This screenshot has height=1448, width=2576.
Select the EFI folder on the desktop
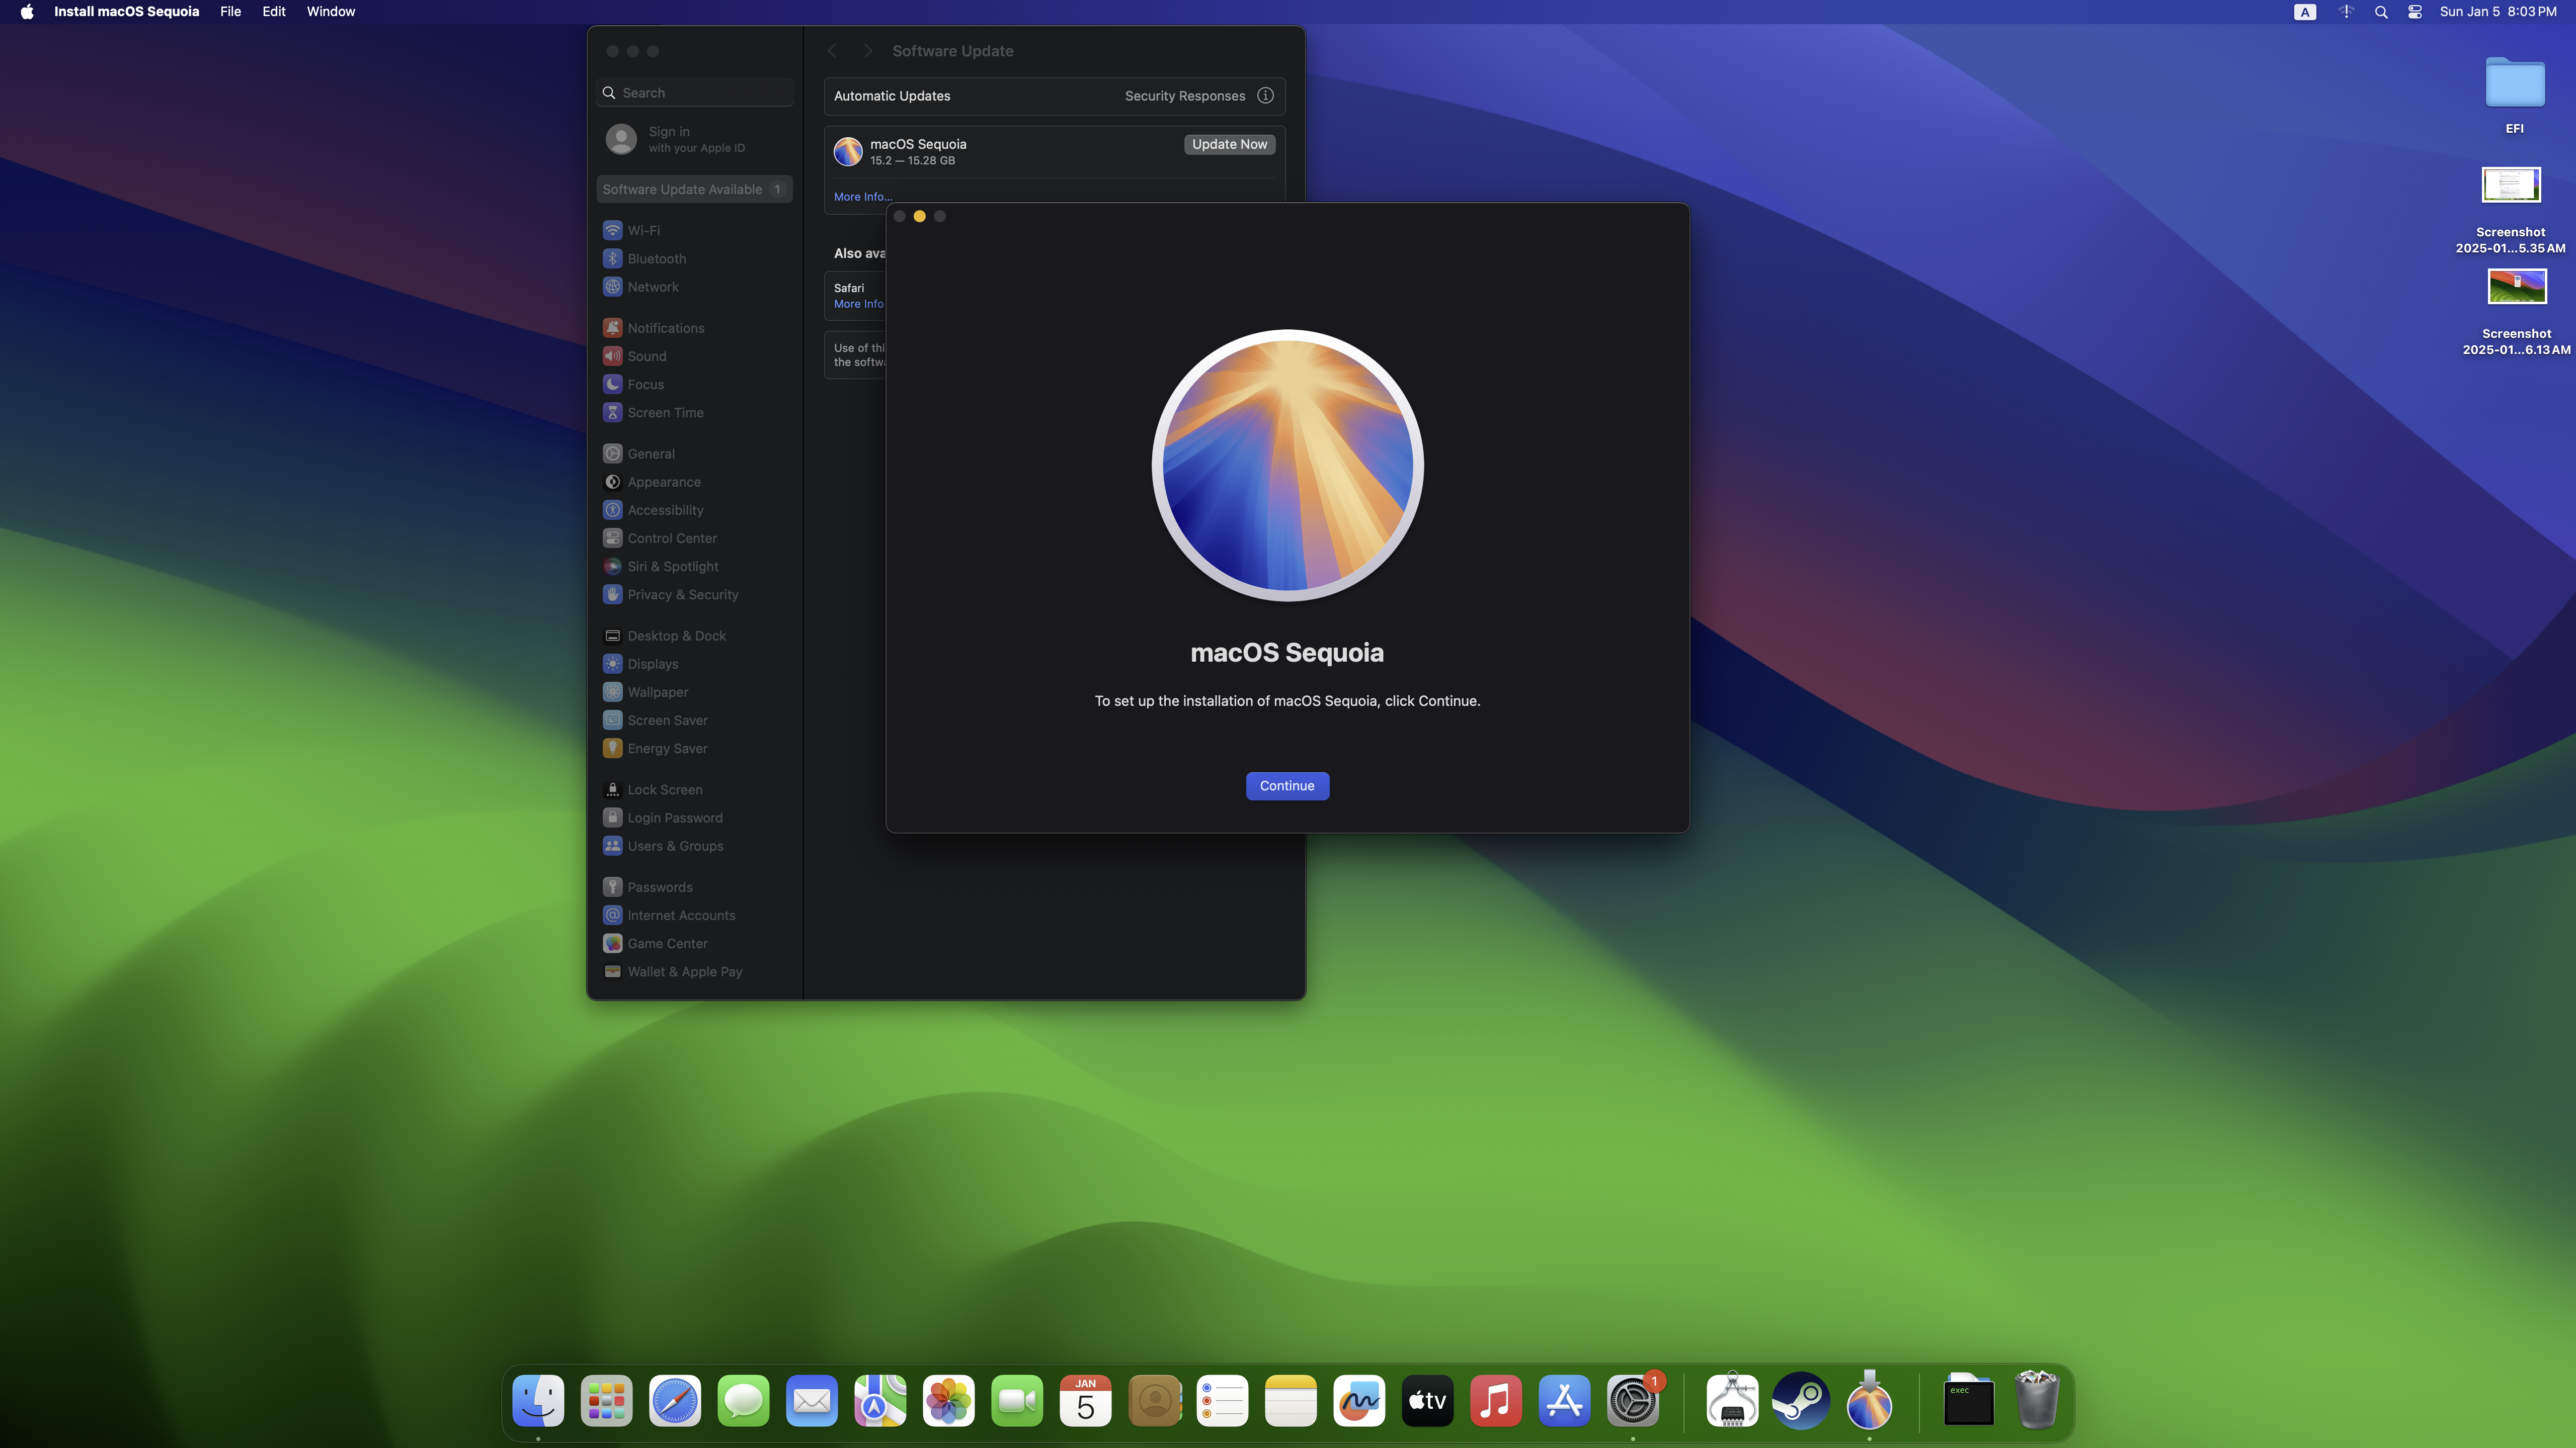tap(2514, 95)
